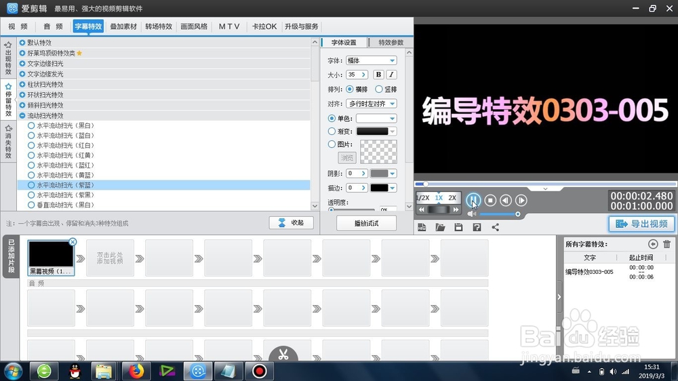
Task: Save project with the floppy disk icon
Action: (458, 227)
